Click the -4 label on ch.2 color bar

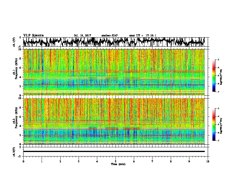pos(218,116)
